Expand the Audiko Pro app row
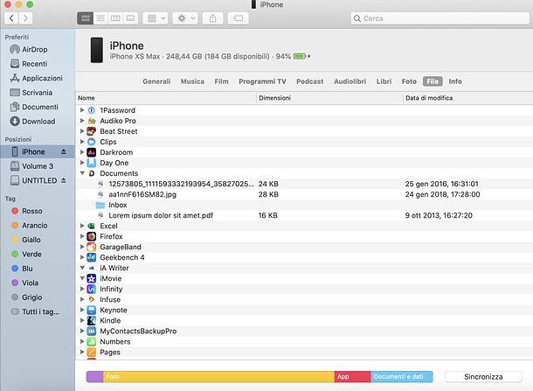The image size is (533, 391). click(x=82, y=121)
